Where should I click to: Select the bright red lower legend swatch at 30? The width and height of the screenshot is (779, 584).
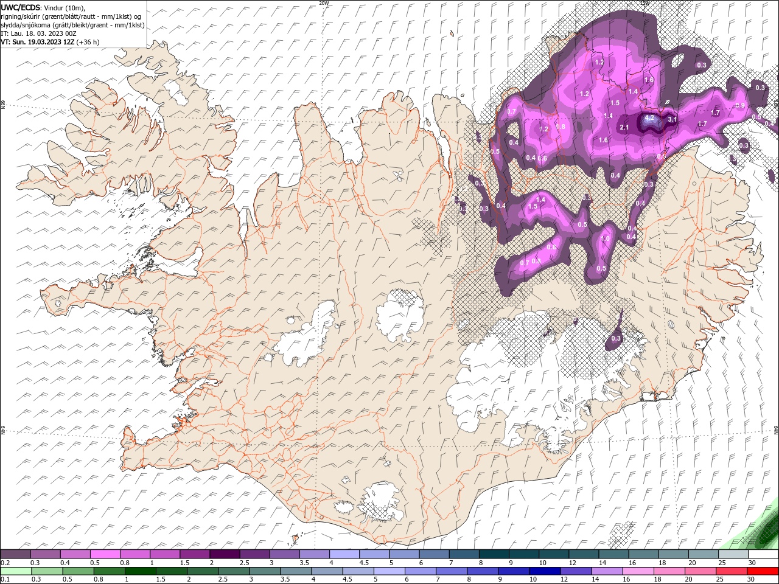[x=763, y=571]
